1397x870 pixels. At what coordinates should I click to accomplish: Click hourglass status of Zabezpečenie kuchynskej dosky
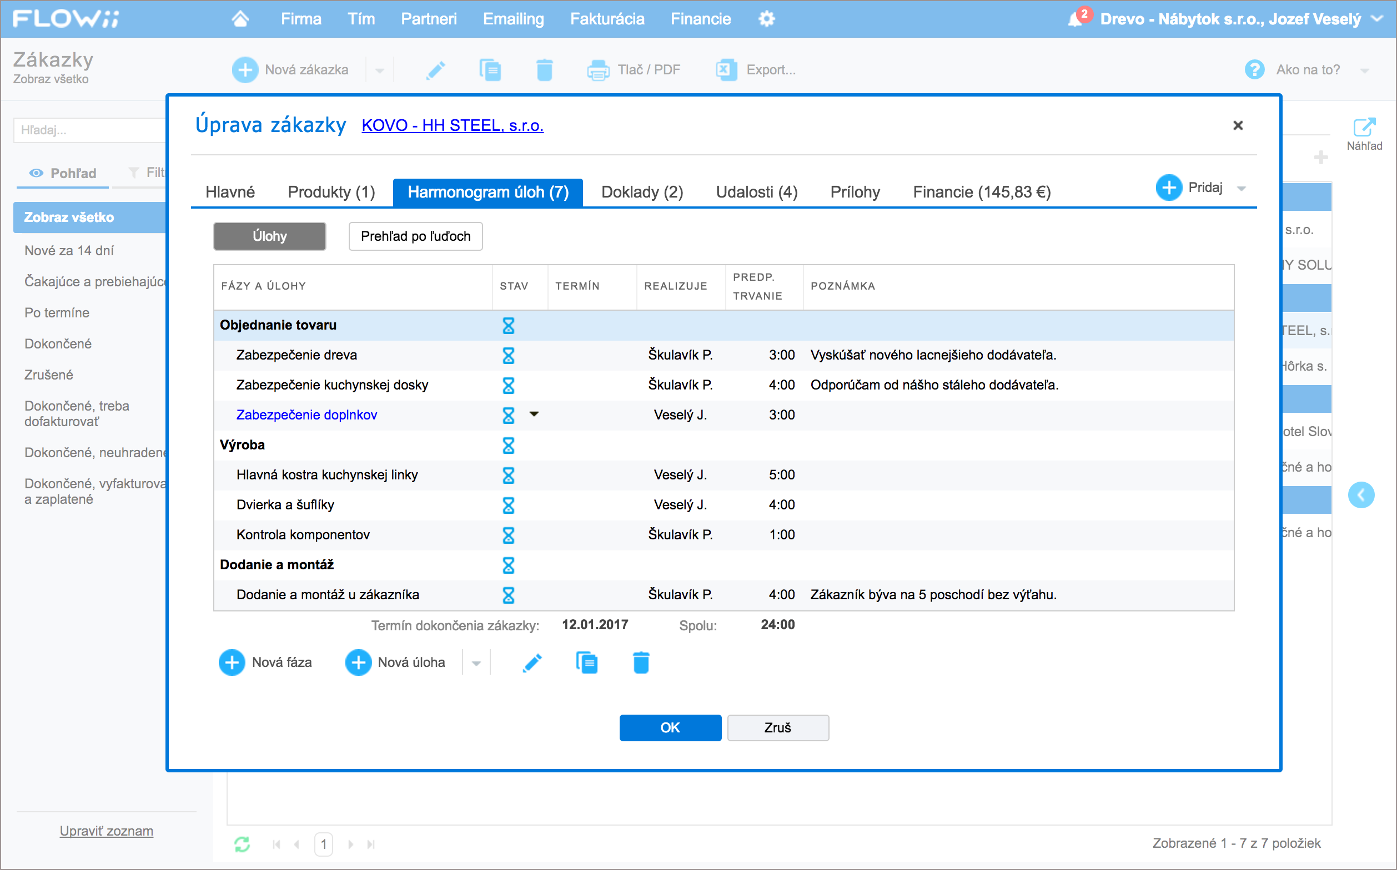coord(509,386)
